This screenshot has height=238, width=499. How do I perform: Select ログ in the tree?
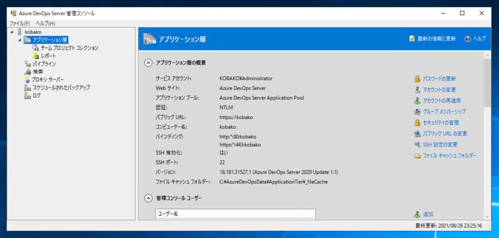37,95
